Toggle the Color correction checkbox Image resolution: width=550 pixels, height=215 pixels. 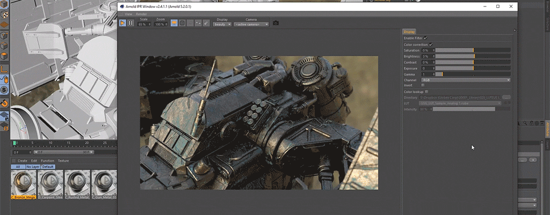coord(431,45)
